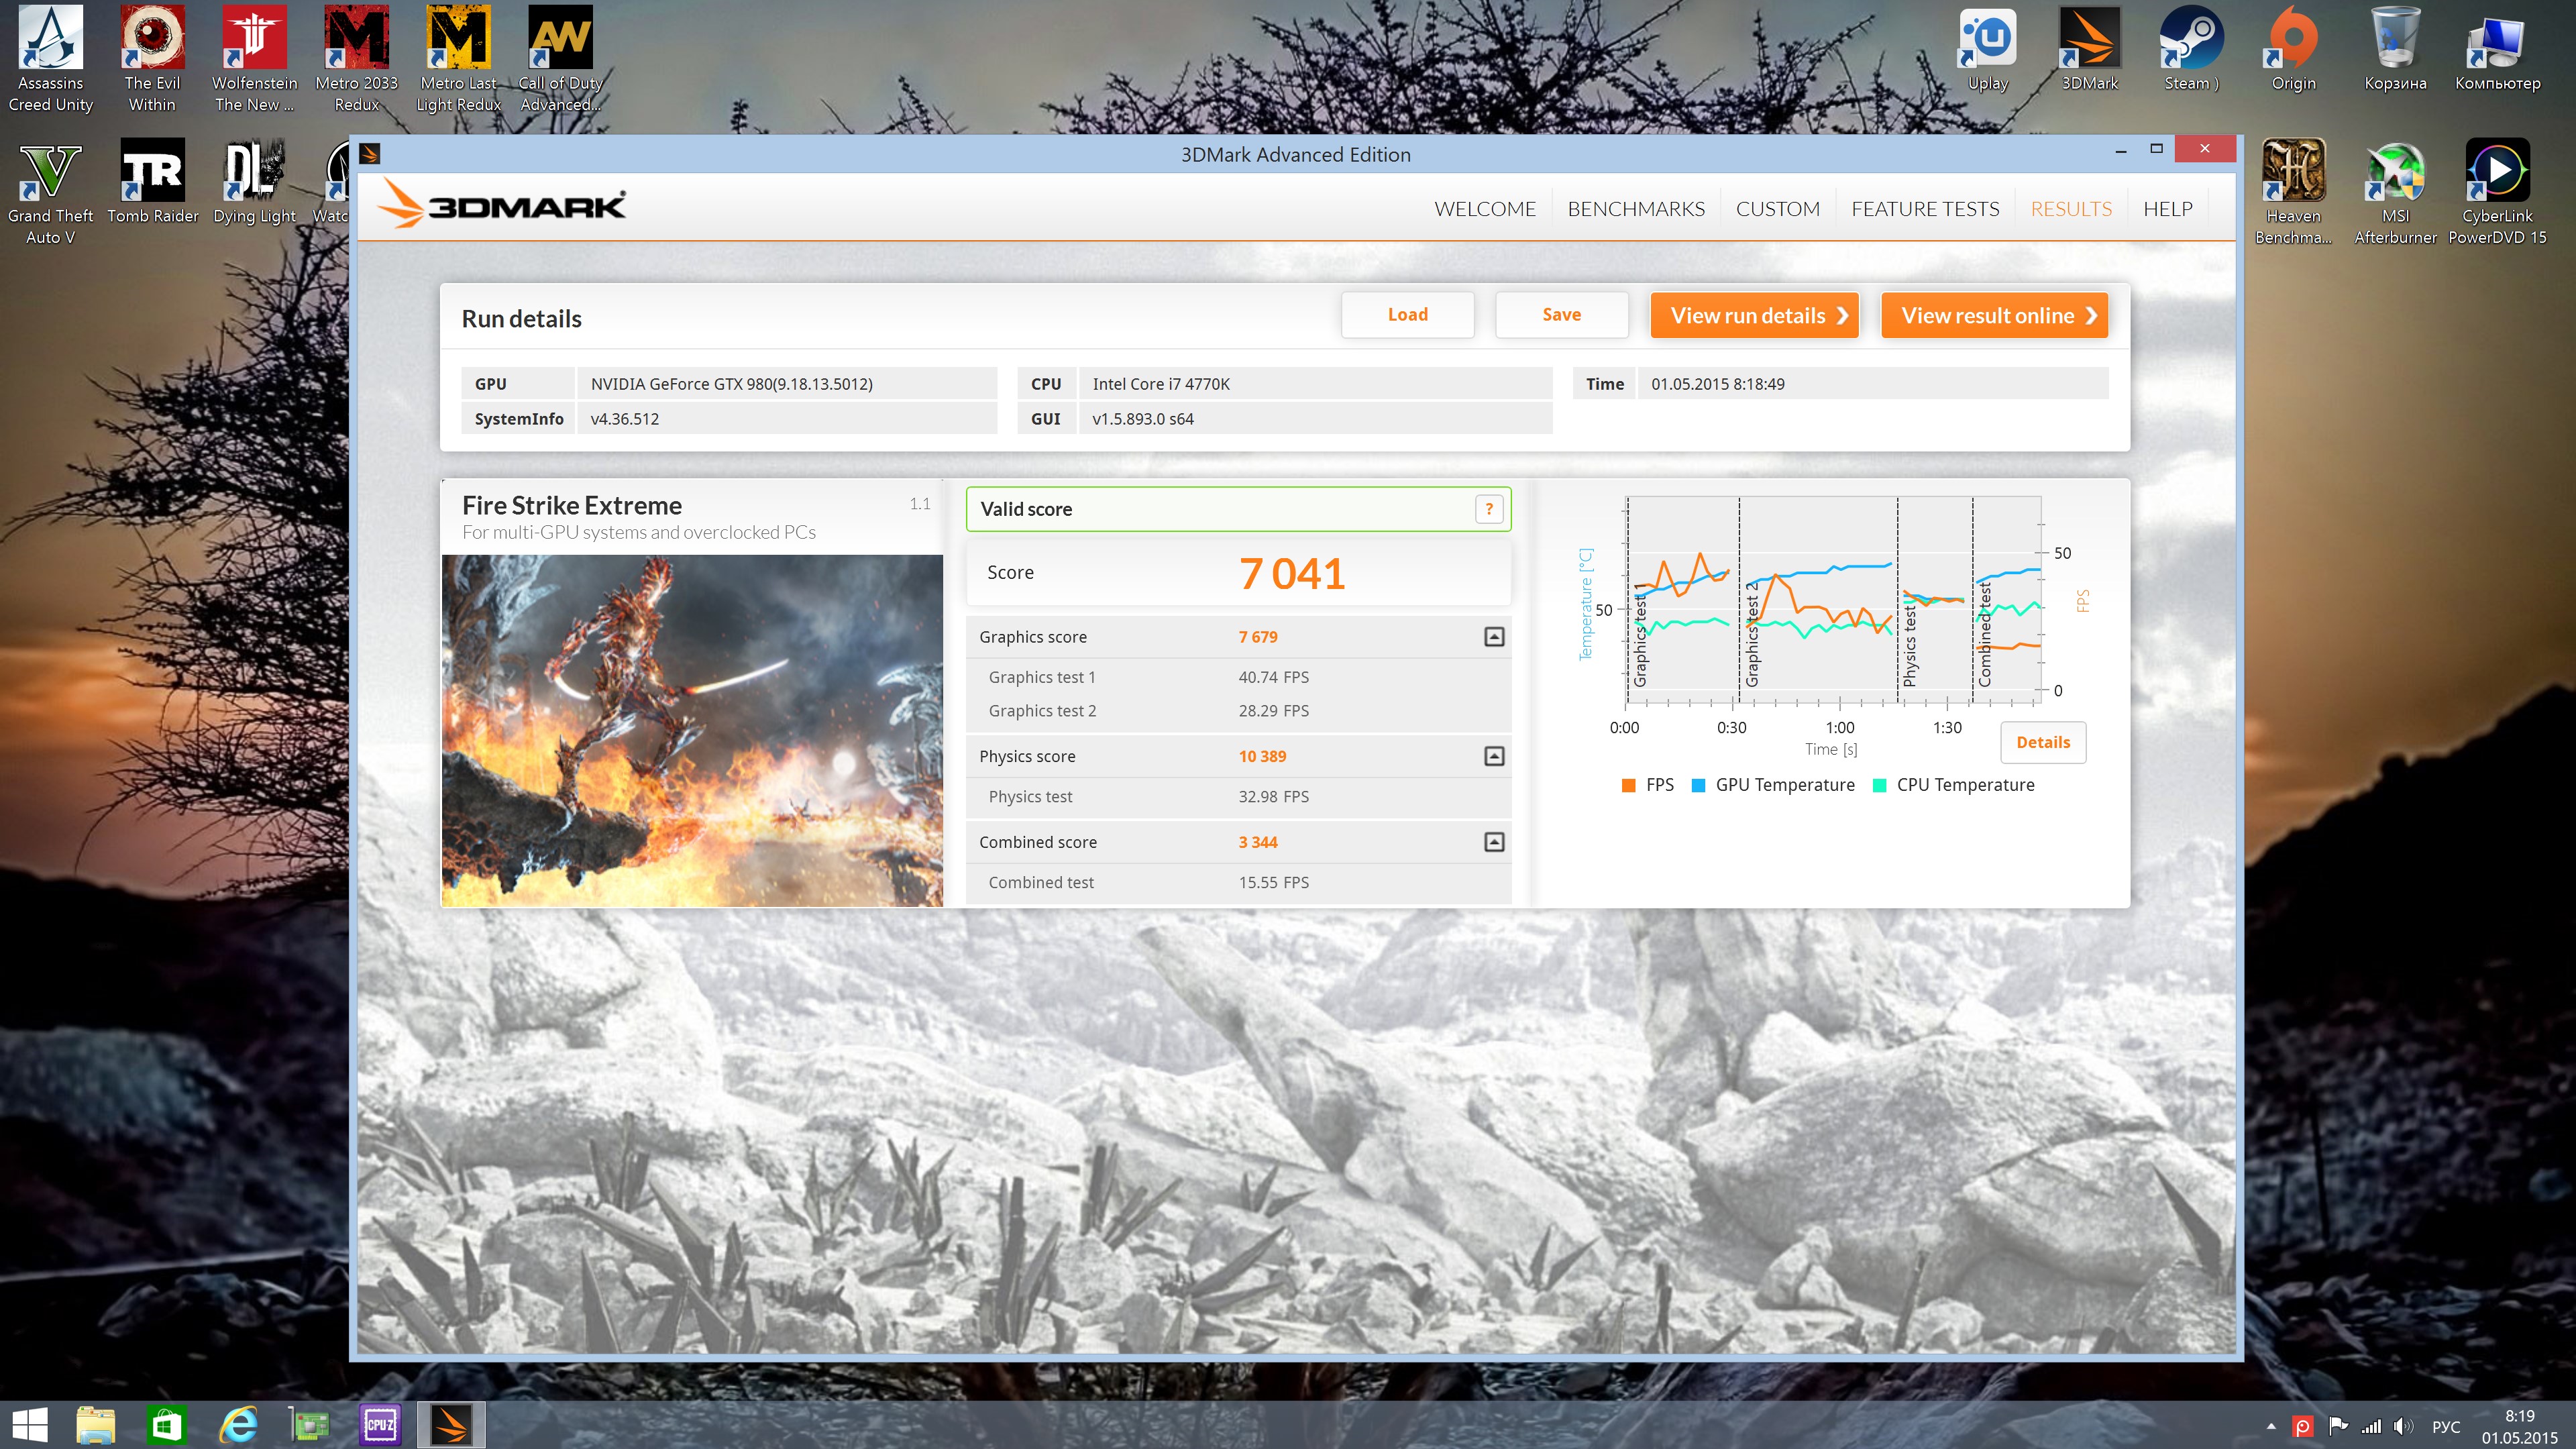Open CPU-Z from the taskbar

tap(380, 1424)
